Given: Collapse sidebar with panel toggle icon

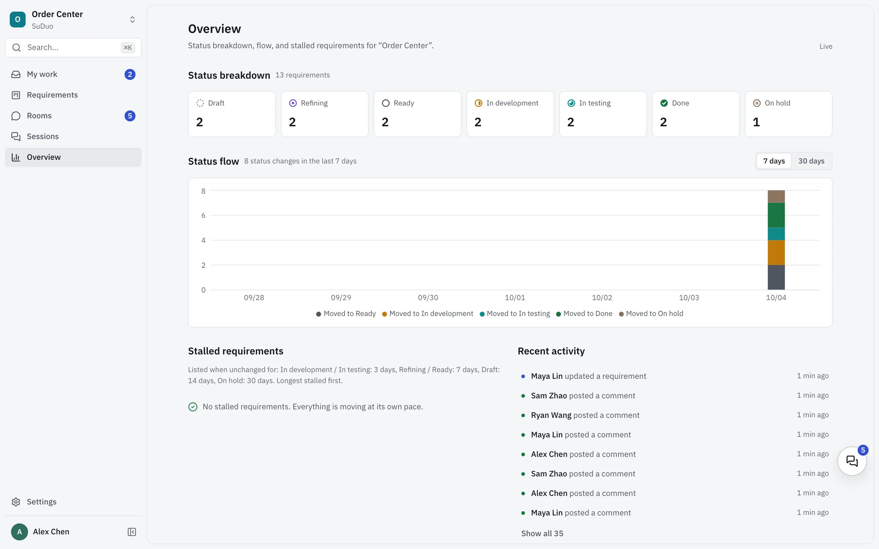Looking at the screenshot, I should coord(132,532).
